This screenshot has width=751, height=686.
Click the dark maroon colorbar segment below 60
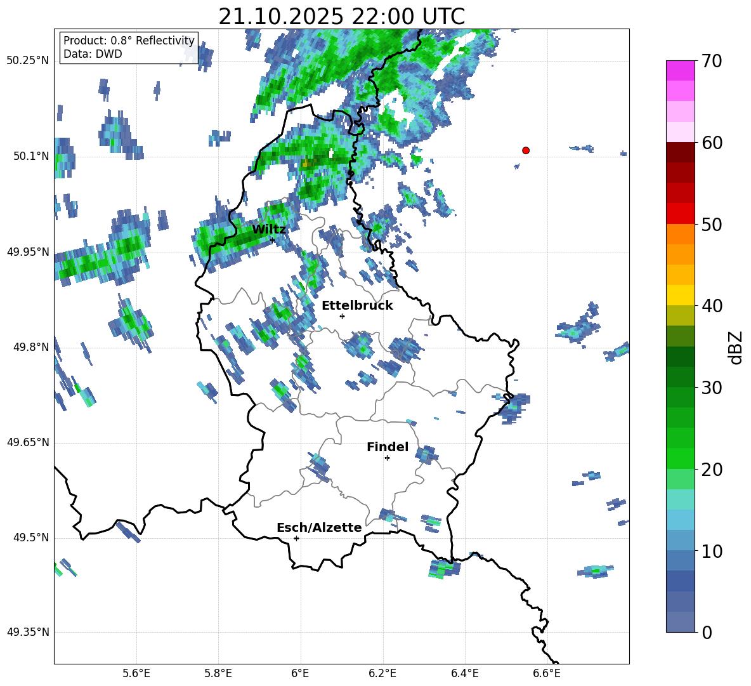(x=680, y=152)
